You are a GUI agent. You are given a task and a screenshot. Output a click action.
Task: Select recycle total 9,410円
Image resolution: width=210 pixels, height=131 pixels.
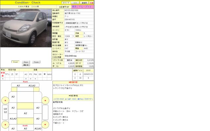click(x=91, y=60)
